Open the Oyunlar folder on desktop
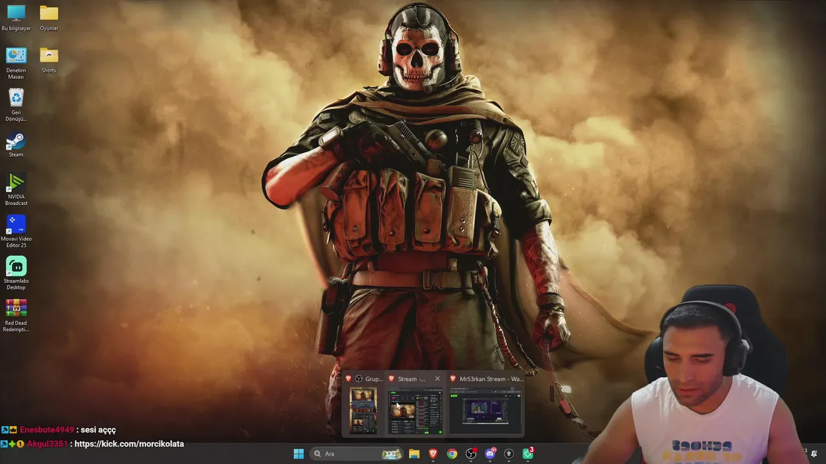This screenshot has width=826, height=464. (49, 17)
